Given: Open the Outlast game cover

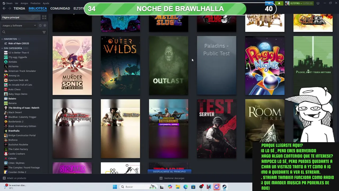Looking at the screenshot, I should point(168,66).
